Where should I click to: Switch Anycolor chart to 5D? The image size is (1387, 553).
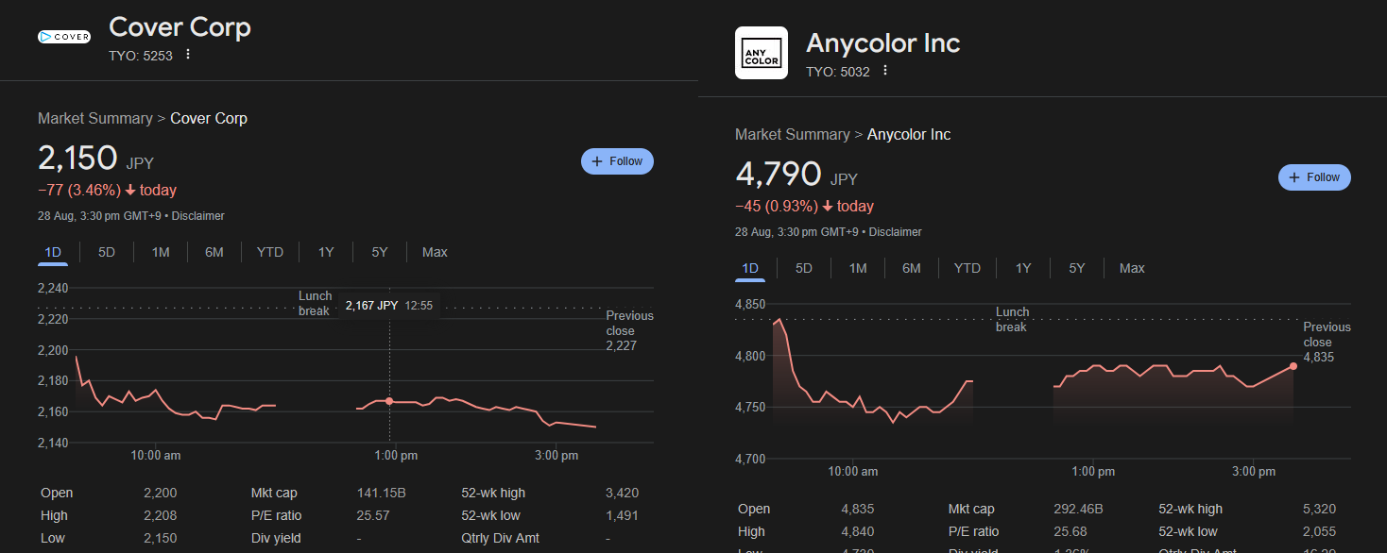[804, 268]
